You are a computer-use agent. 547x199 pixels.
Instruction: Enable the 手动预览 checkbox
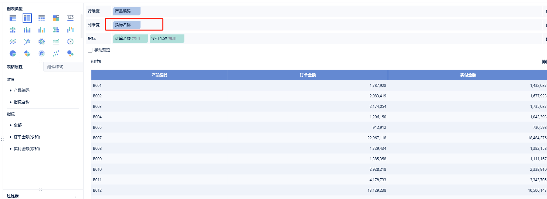coord(90,50)
